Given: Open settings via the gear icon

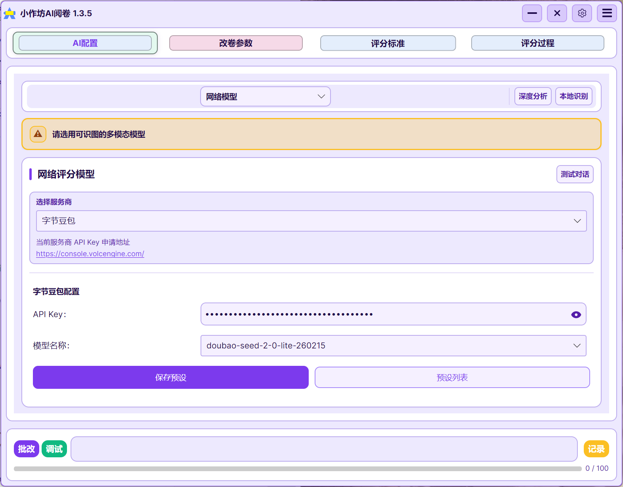Looking at the screenshot, I should tap(582, 13).
